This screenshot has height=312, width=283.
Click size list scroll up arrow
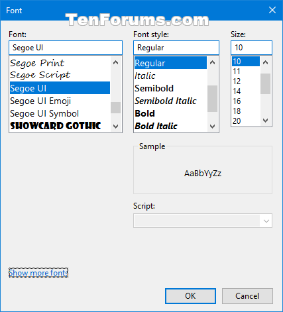coord(266,62)
